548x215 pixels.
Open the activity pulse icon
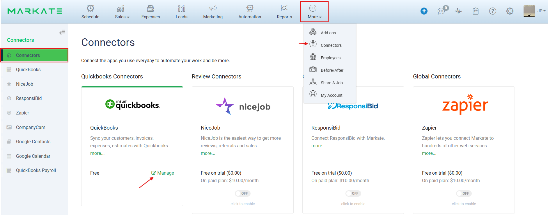458,11
